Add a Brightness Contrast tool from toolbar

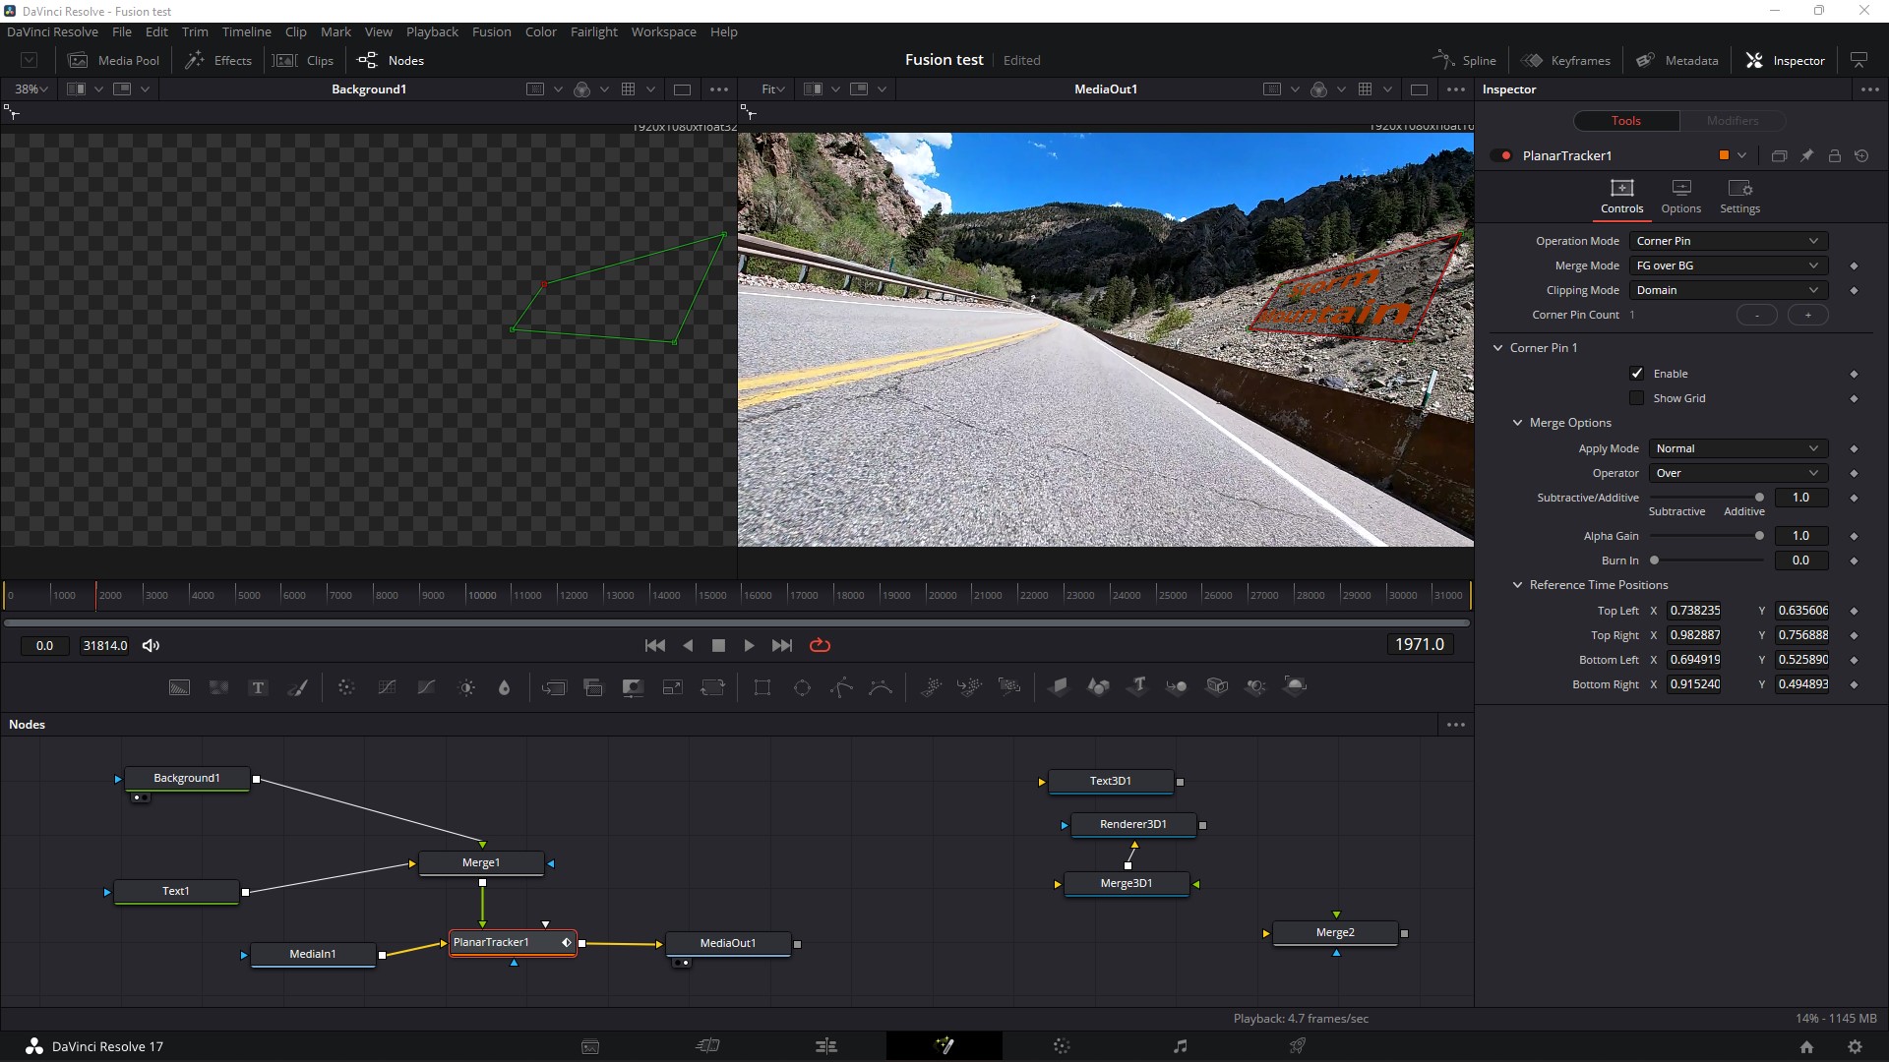pyautogui.click(x=466, y=687)
